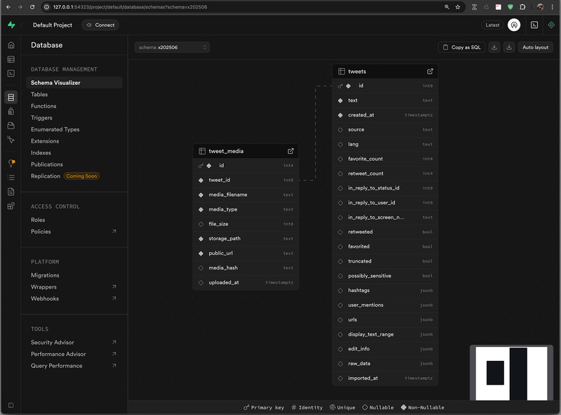
Task: Click the first download icon button in toolbar
Action: [494, 47]
